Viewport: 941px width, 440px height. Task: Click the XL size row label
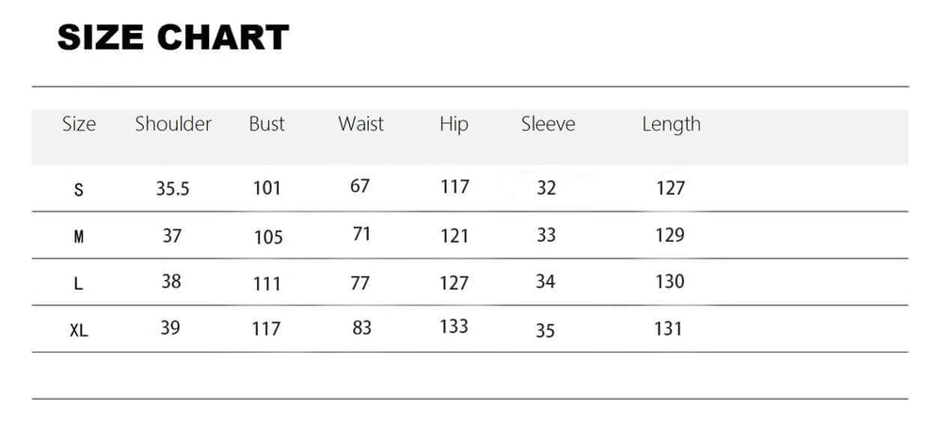[79, 331]
